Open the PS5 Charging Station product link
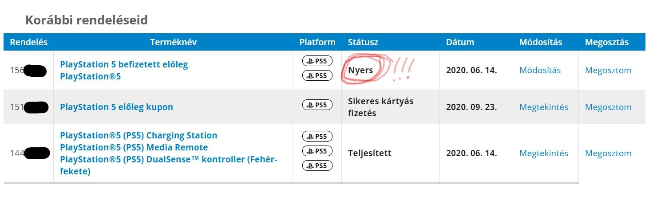The width and height of the screenshot is (653, 197). coord(139,135)
